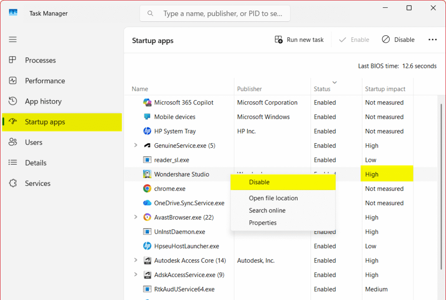This screenshot has height=300, width=446.
Task: Click the Task Manager app icon
Action: pos(13,13)
